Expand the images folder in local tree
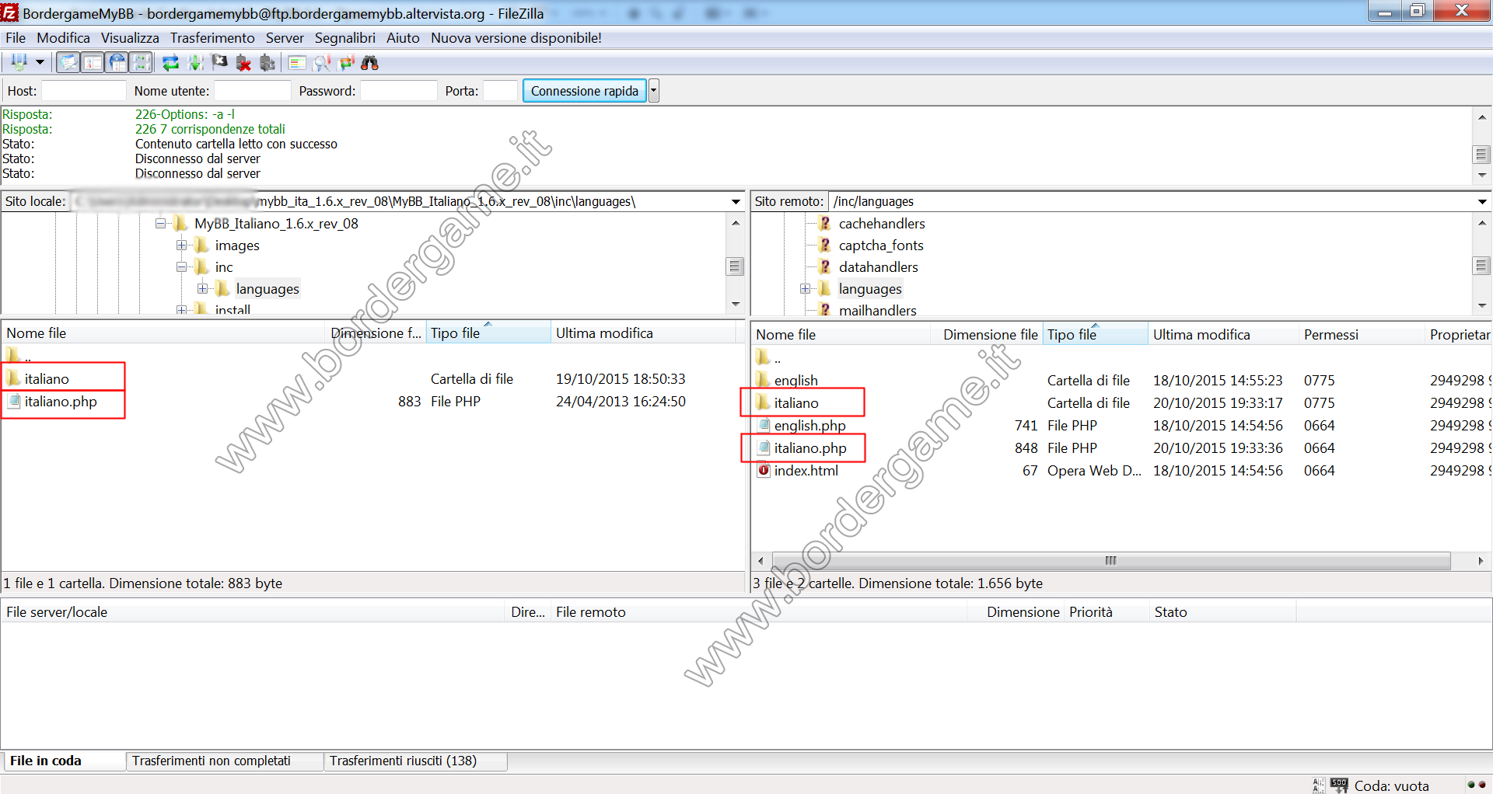This screenshot has width=1493, height=794. pos(182,246)
